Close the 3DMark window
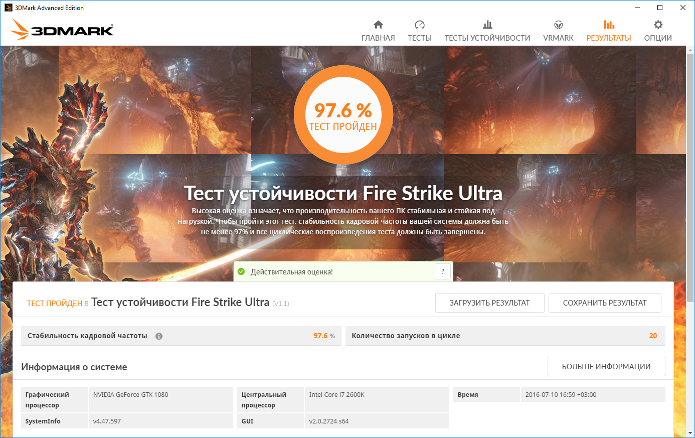The height and width of the screenshot is (438, 695). click(x=683, y=8)
